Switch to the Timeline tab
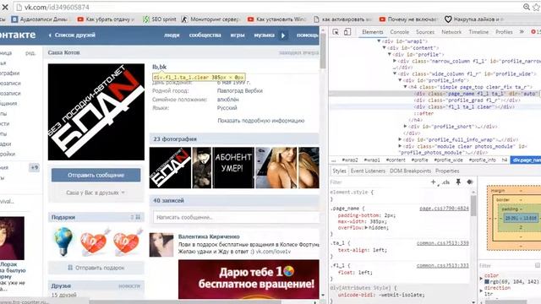The image size is (541, 304). point(478,32)
